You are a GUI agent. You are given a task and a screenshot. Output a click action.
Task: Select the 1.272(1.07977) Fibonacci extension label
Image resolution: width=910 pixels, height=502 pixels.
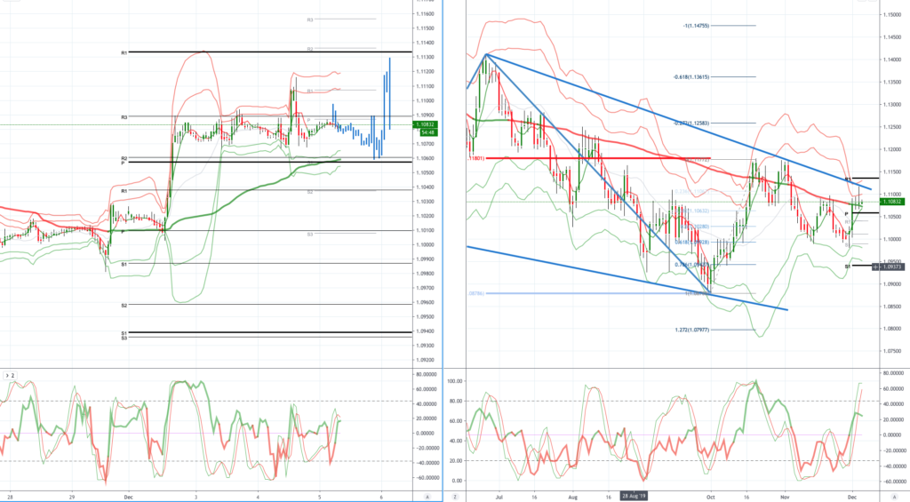click(691, 331)
